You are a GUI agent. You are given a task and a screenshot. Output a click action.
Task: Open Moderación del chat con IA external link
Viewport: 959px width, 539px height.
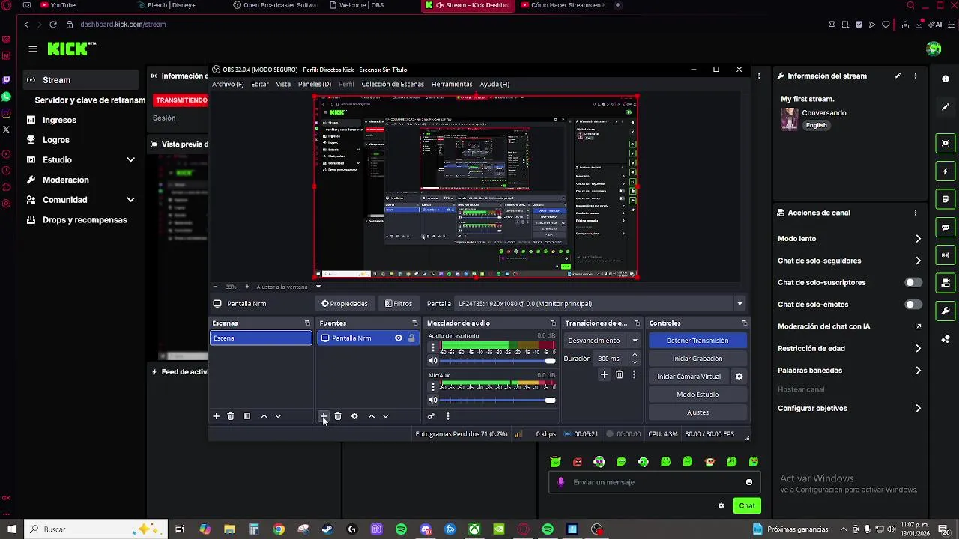point(918,326)
